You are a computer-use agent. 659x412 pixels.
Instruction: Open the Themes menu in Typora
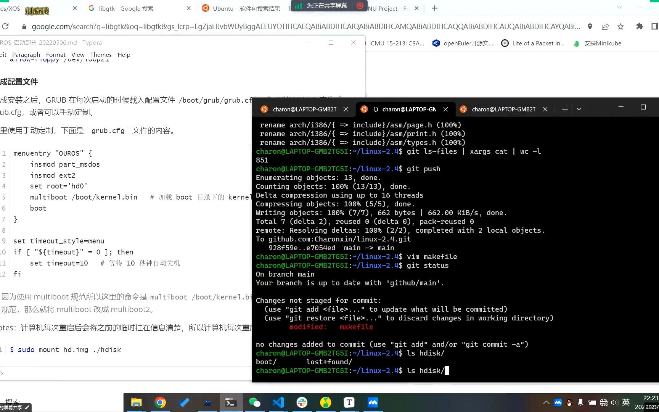(101, 55)
